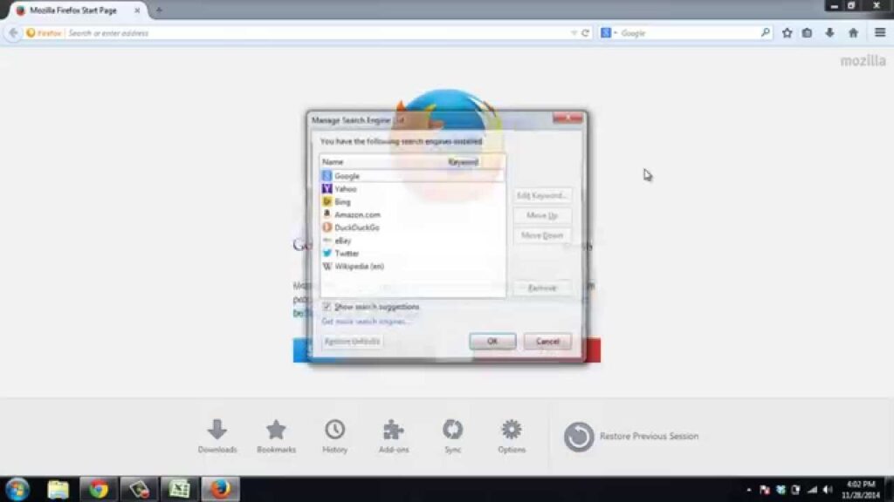Go to the Home page icon

(853, 33)
